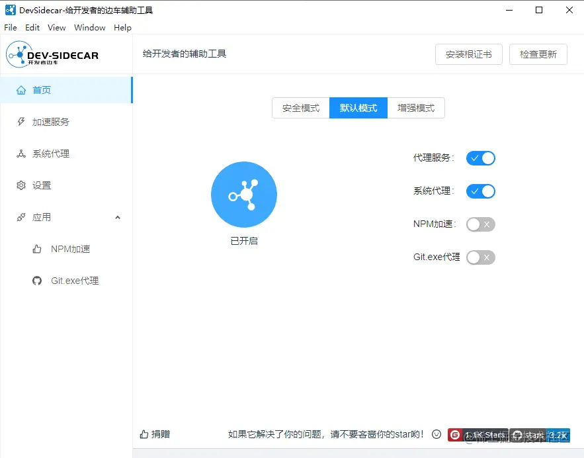Screen dimensions: 584x458
Task: Select the 默认模式 option
Action: point(358,108)
